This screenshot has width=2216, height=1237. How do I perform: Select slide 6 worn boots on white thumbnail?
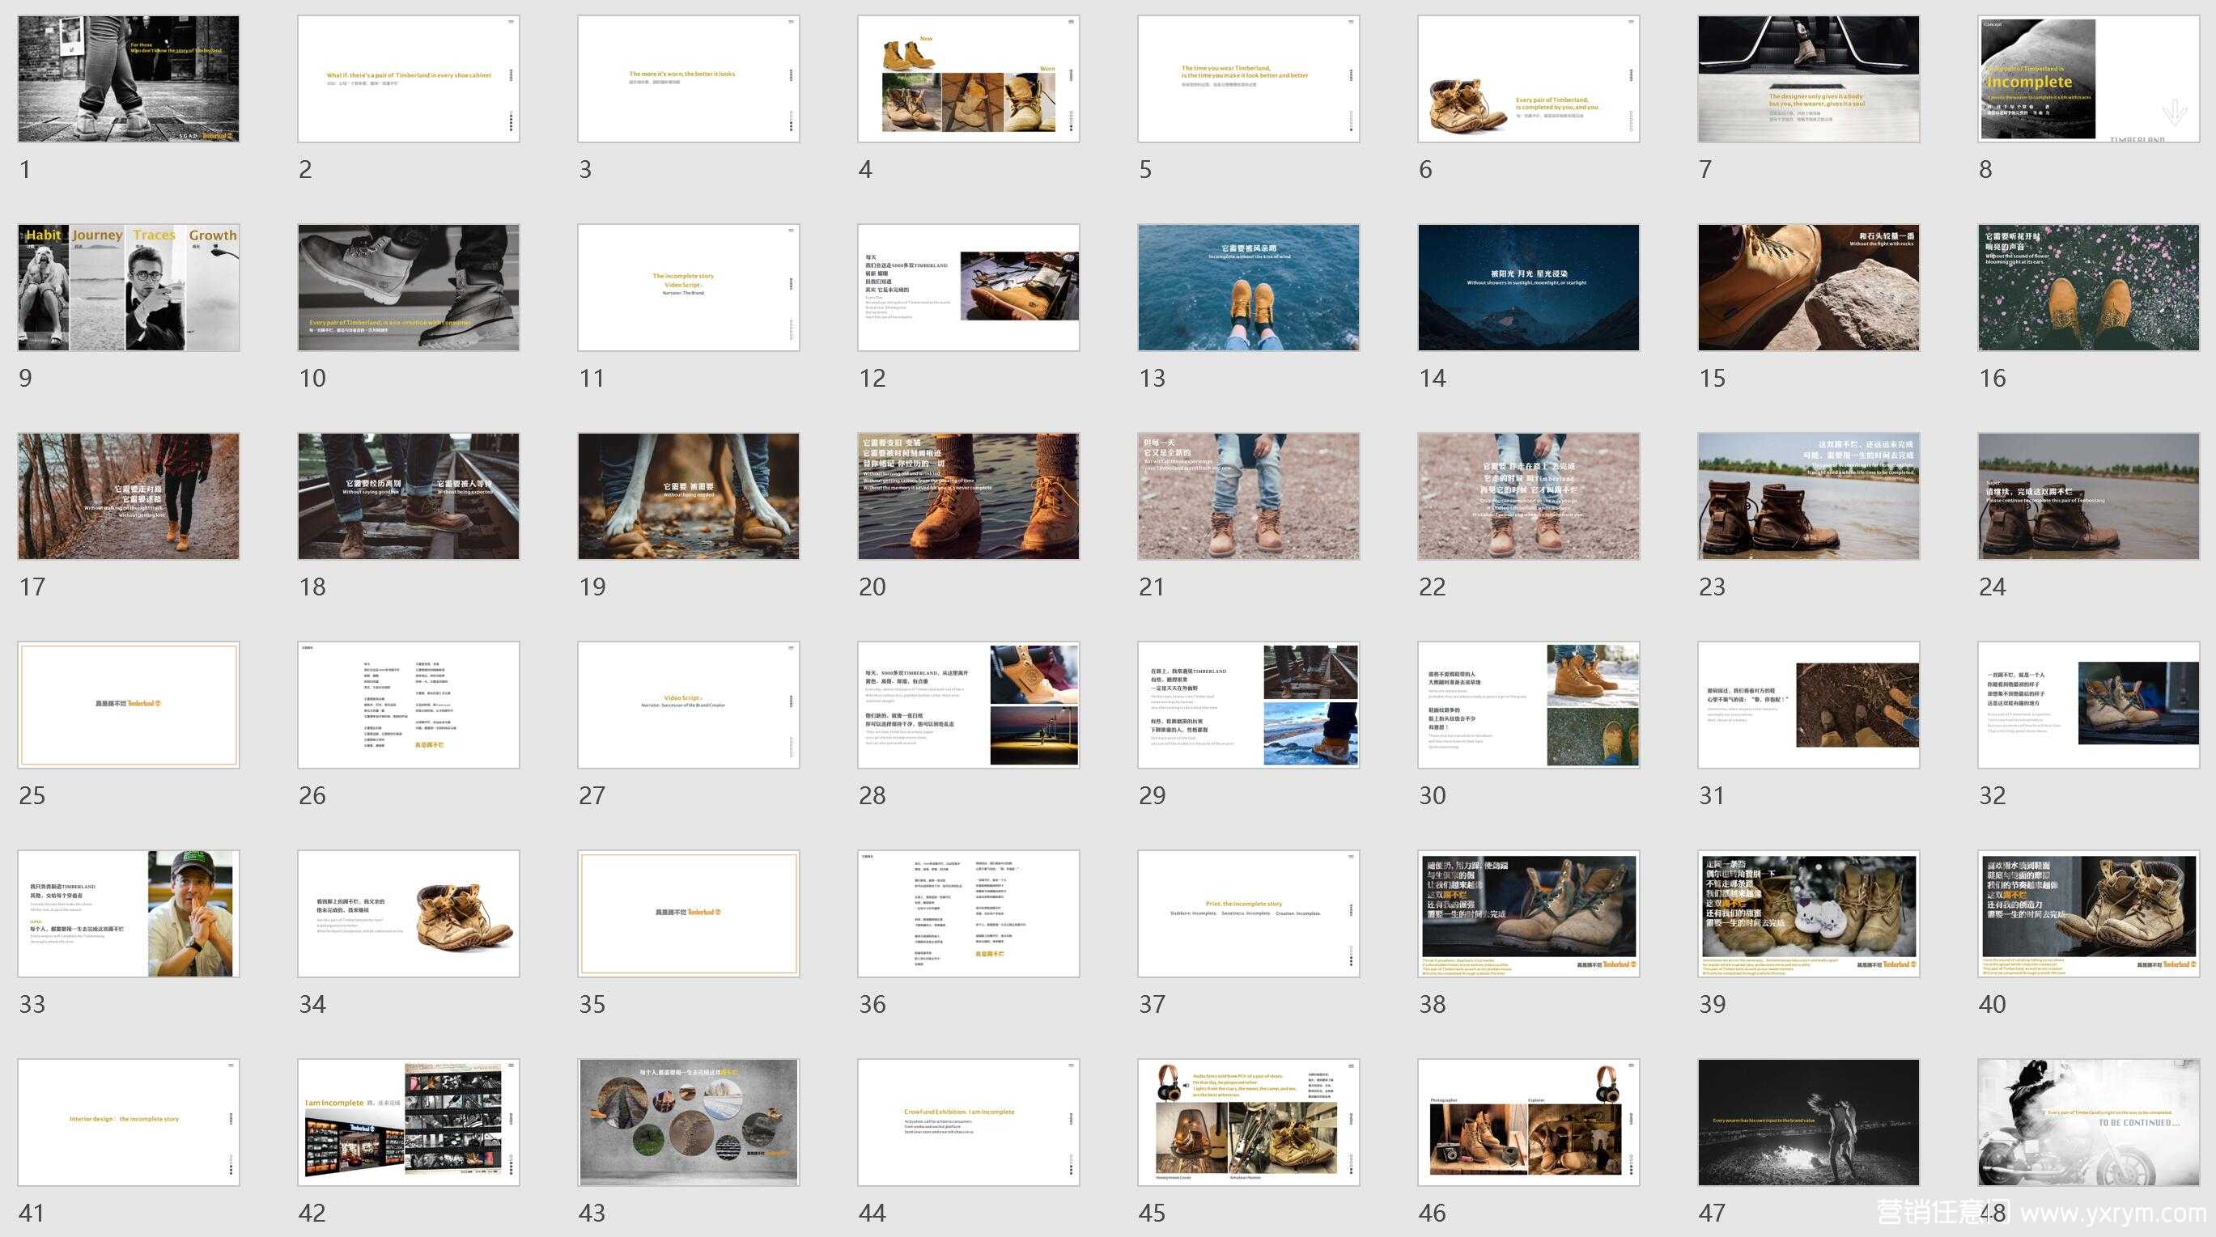pyautogui.click(x=1529, y=78)
